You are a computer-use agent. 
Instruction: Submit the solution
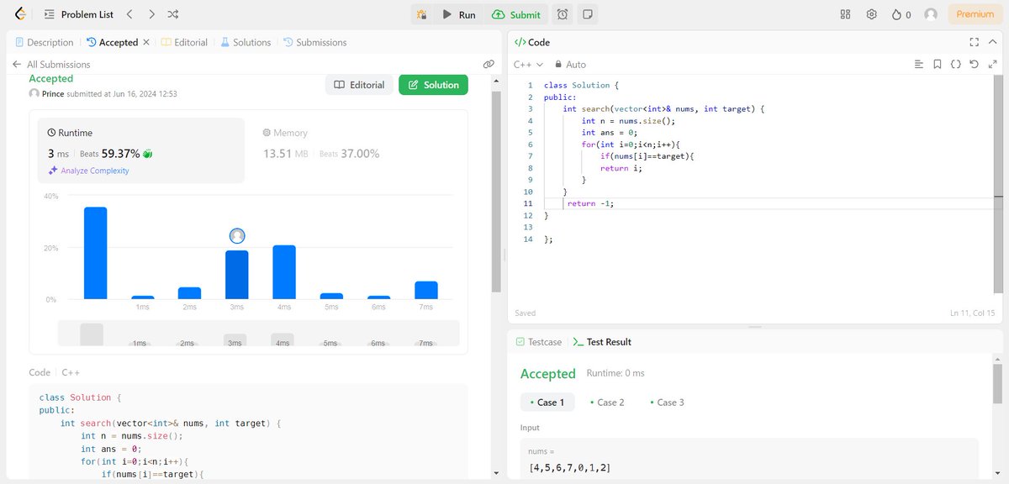point(516,14)
